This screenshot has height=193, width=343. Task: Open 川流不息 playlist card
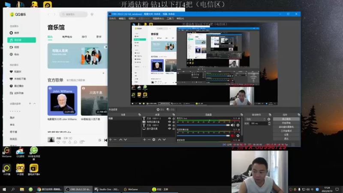pos(94,101)
